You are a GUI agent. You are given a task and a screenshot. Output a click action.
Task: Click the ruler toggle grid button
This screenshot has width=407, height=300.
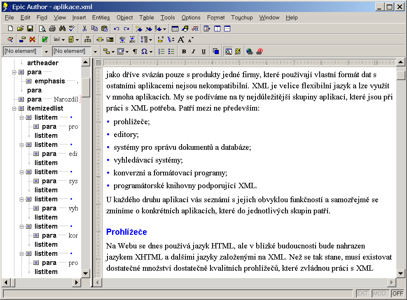(x=98, y=62)
